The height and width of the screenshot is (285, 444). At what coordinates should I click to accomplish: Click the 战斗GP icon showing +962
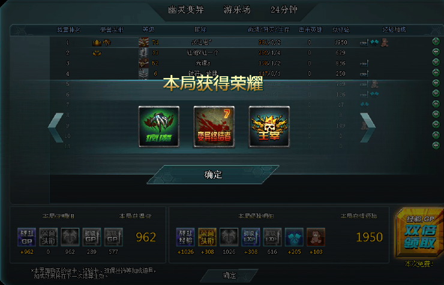click(x=26, y=237)
